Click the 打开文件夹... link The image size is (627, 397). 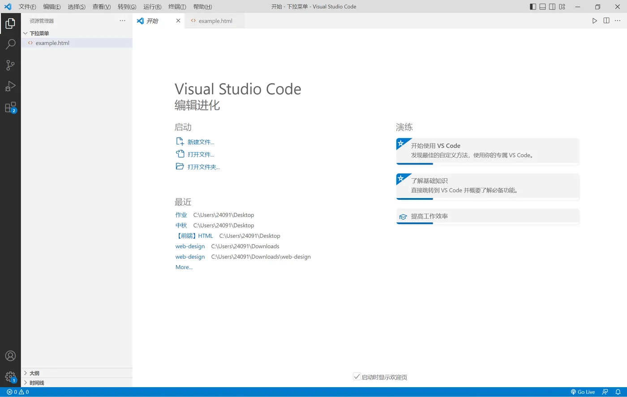(x=204, y=167)
